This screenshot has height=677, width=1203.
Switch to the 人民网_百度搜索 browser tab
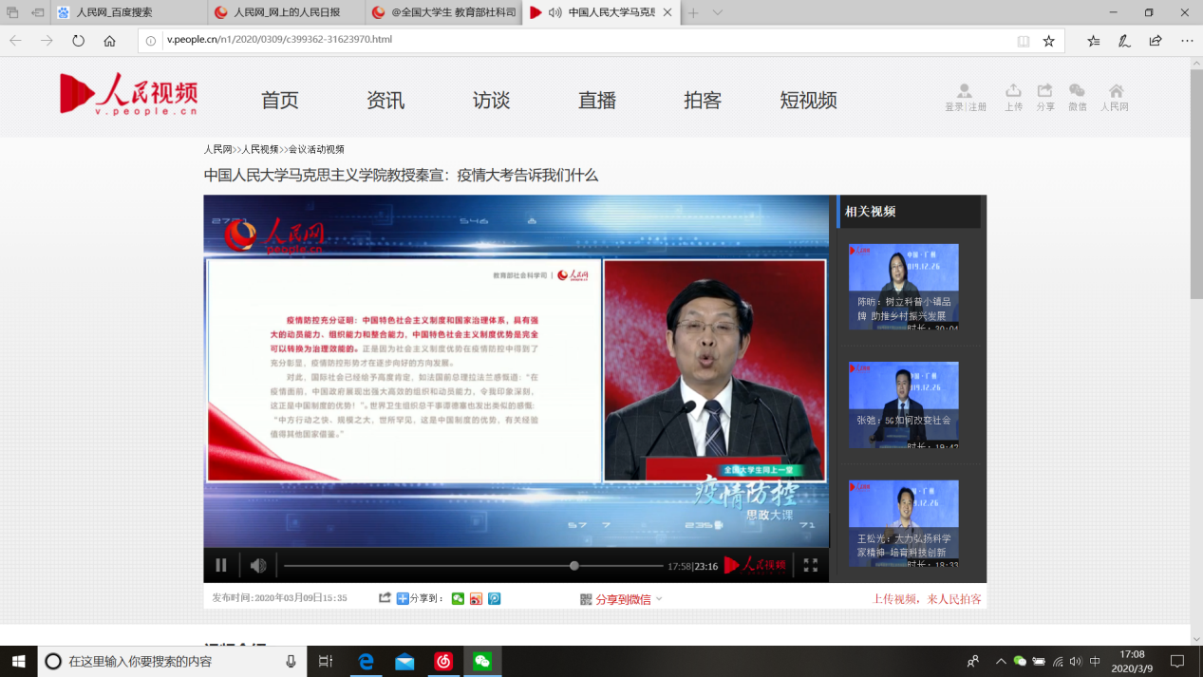coord(114,12)
